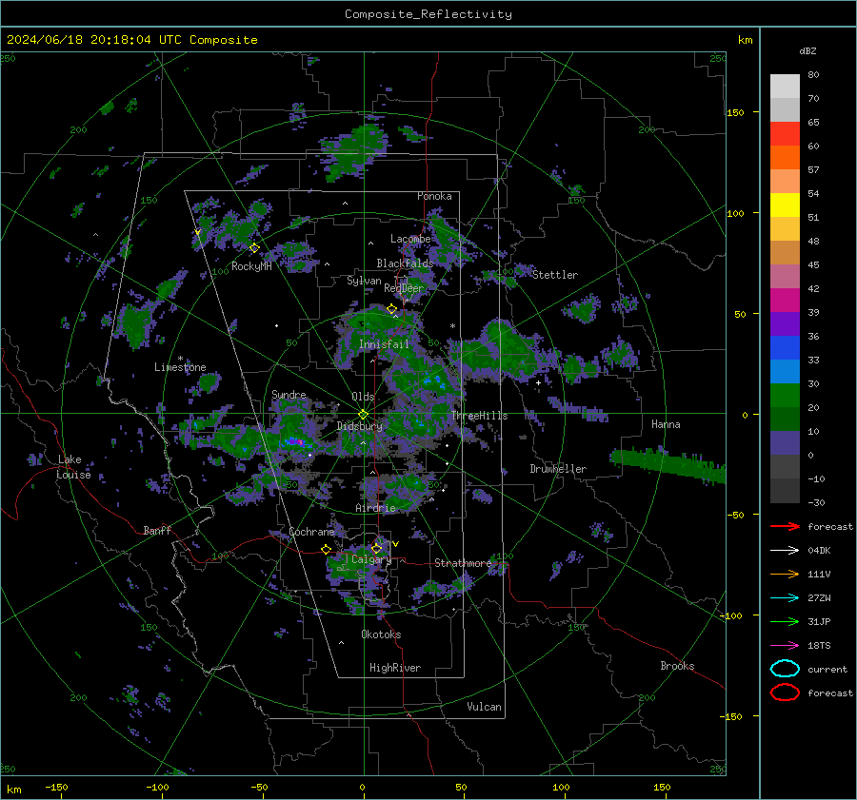Click the Stettler city label
This screenshot has width=857, height=800.
pyautogui.click(x=555, y=275)
